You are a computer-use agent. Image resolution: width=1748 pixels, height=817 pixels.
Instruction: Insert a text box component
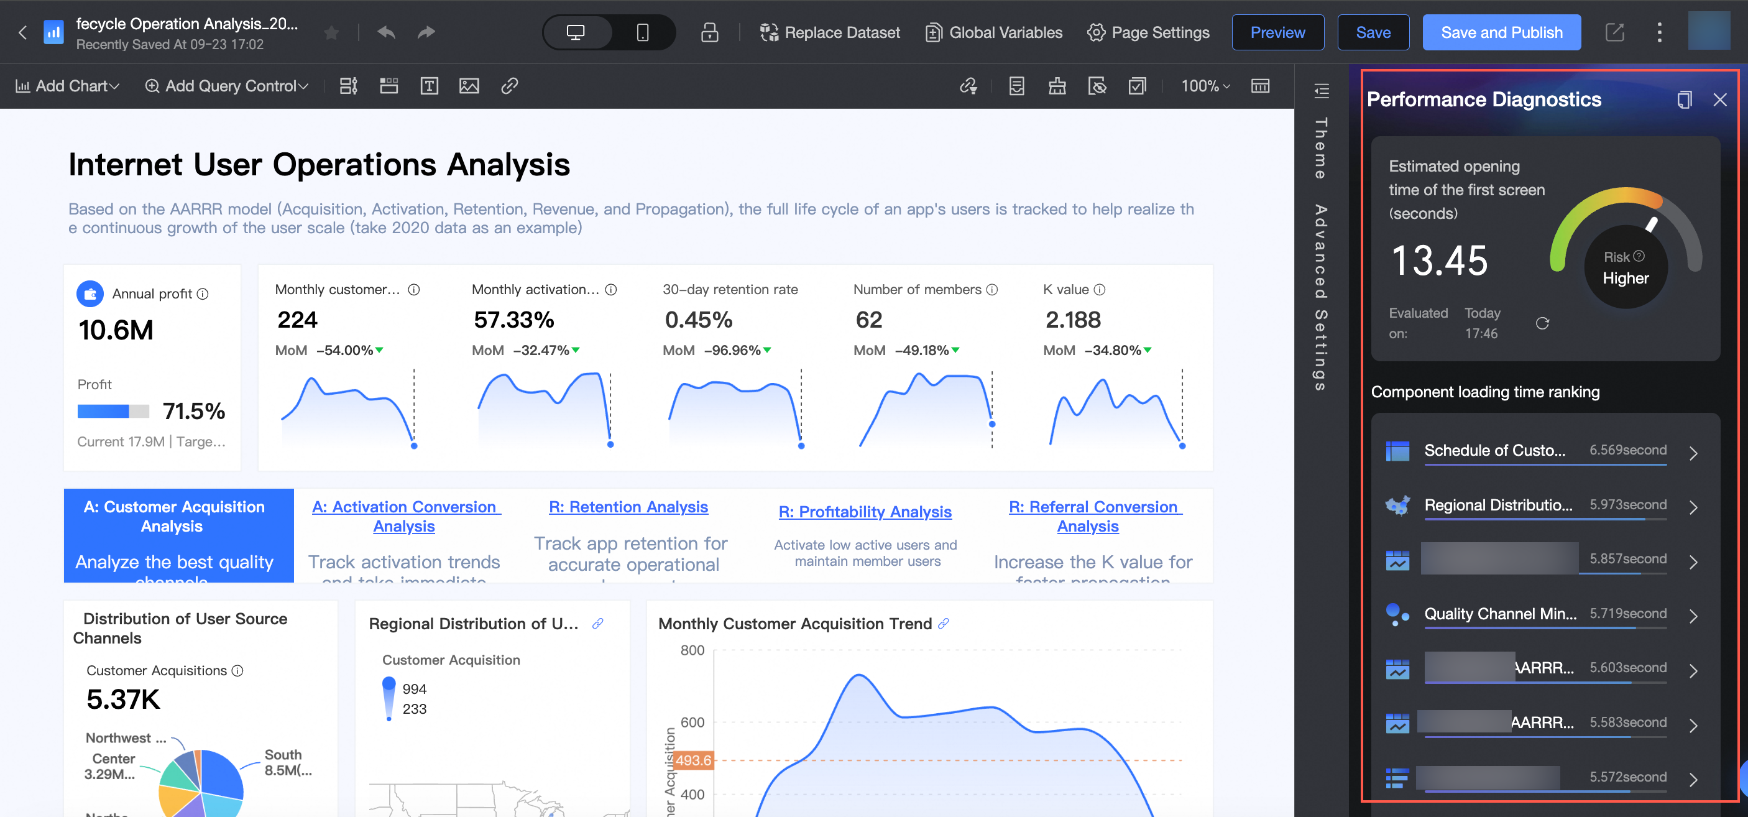point(429,86)
